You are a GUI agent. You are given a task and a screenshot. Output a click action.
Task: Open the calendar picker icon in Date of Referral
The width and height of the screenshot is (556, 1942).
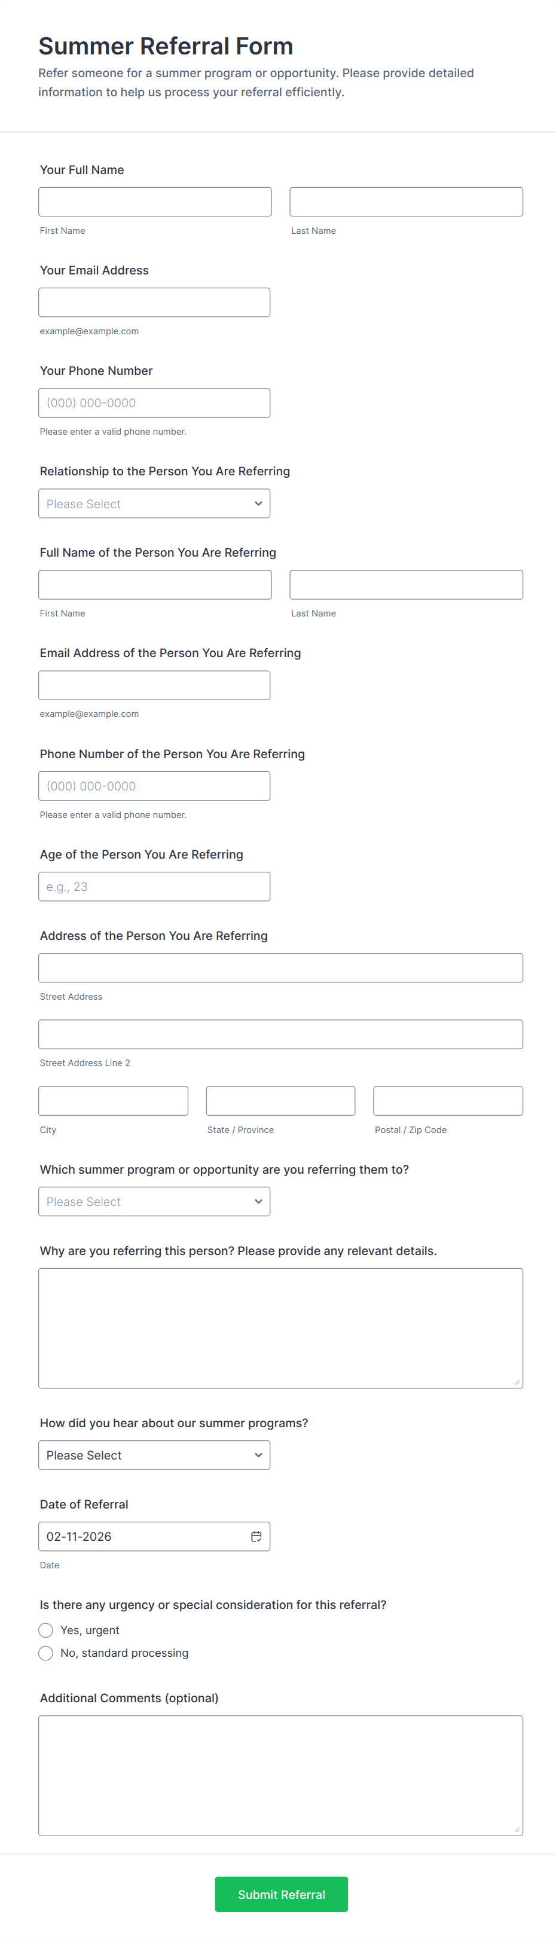point(256,1537)
